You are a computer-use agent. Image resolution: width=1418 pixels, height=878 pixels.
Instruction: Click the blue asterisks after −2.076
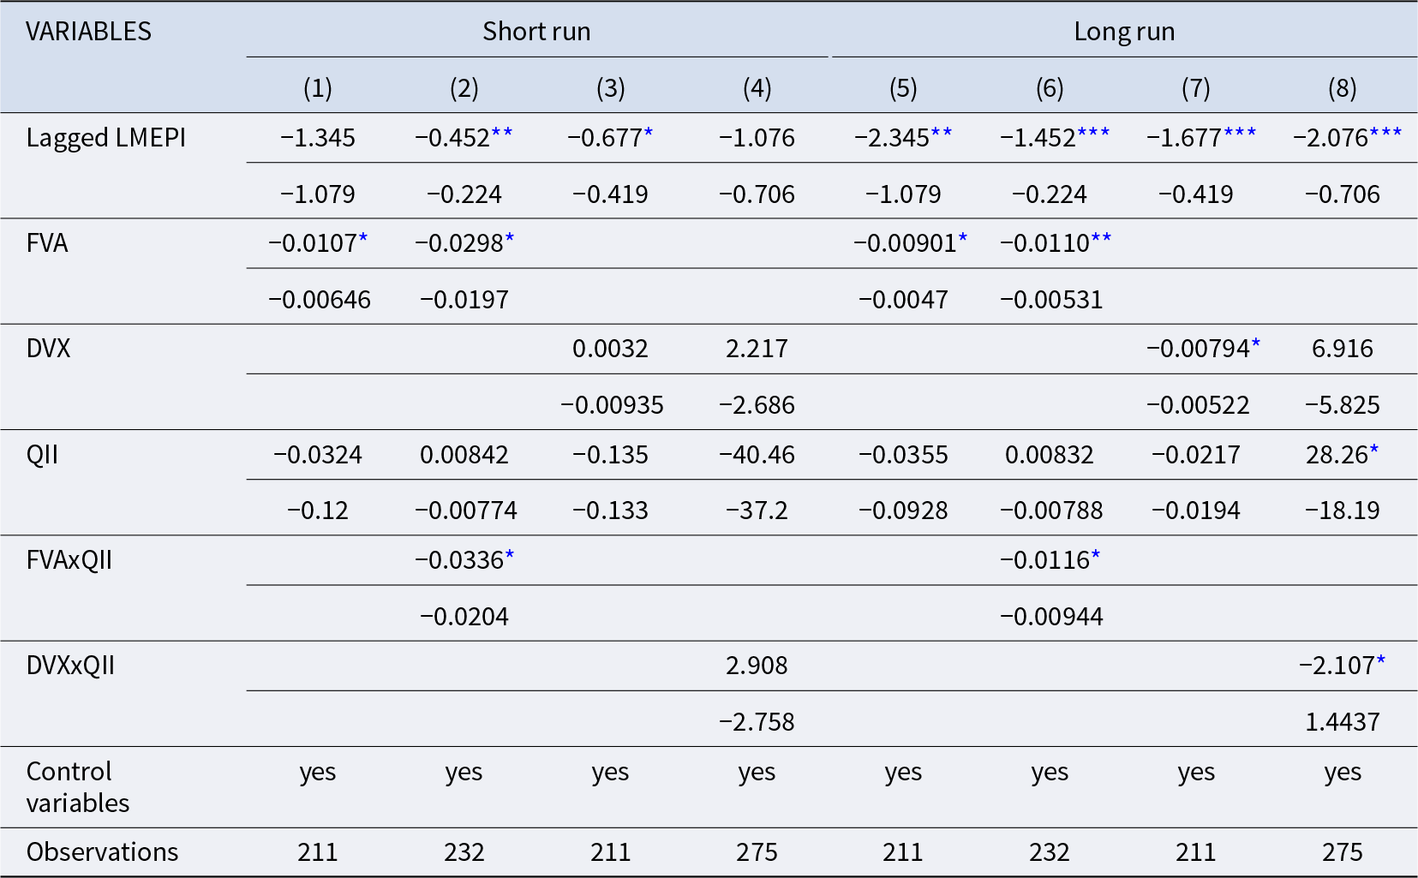[1385, 133]
